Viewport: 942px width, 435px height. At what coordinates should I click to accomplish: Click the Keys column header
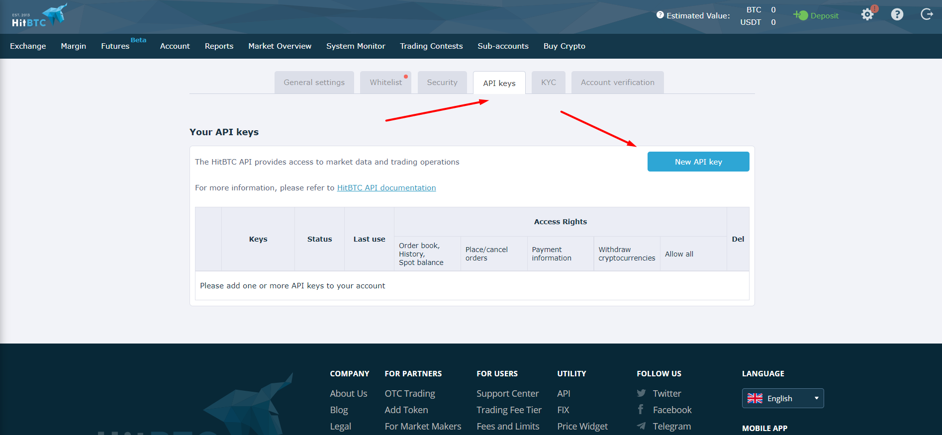(x=258, y=239)
